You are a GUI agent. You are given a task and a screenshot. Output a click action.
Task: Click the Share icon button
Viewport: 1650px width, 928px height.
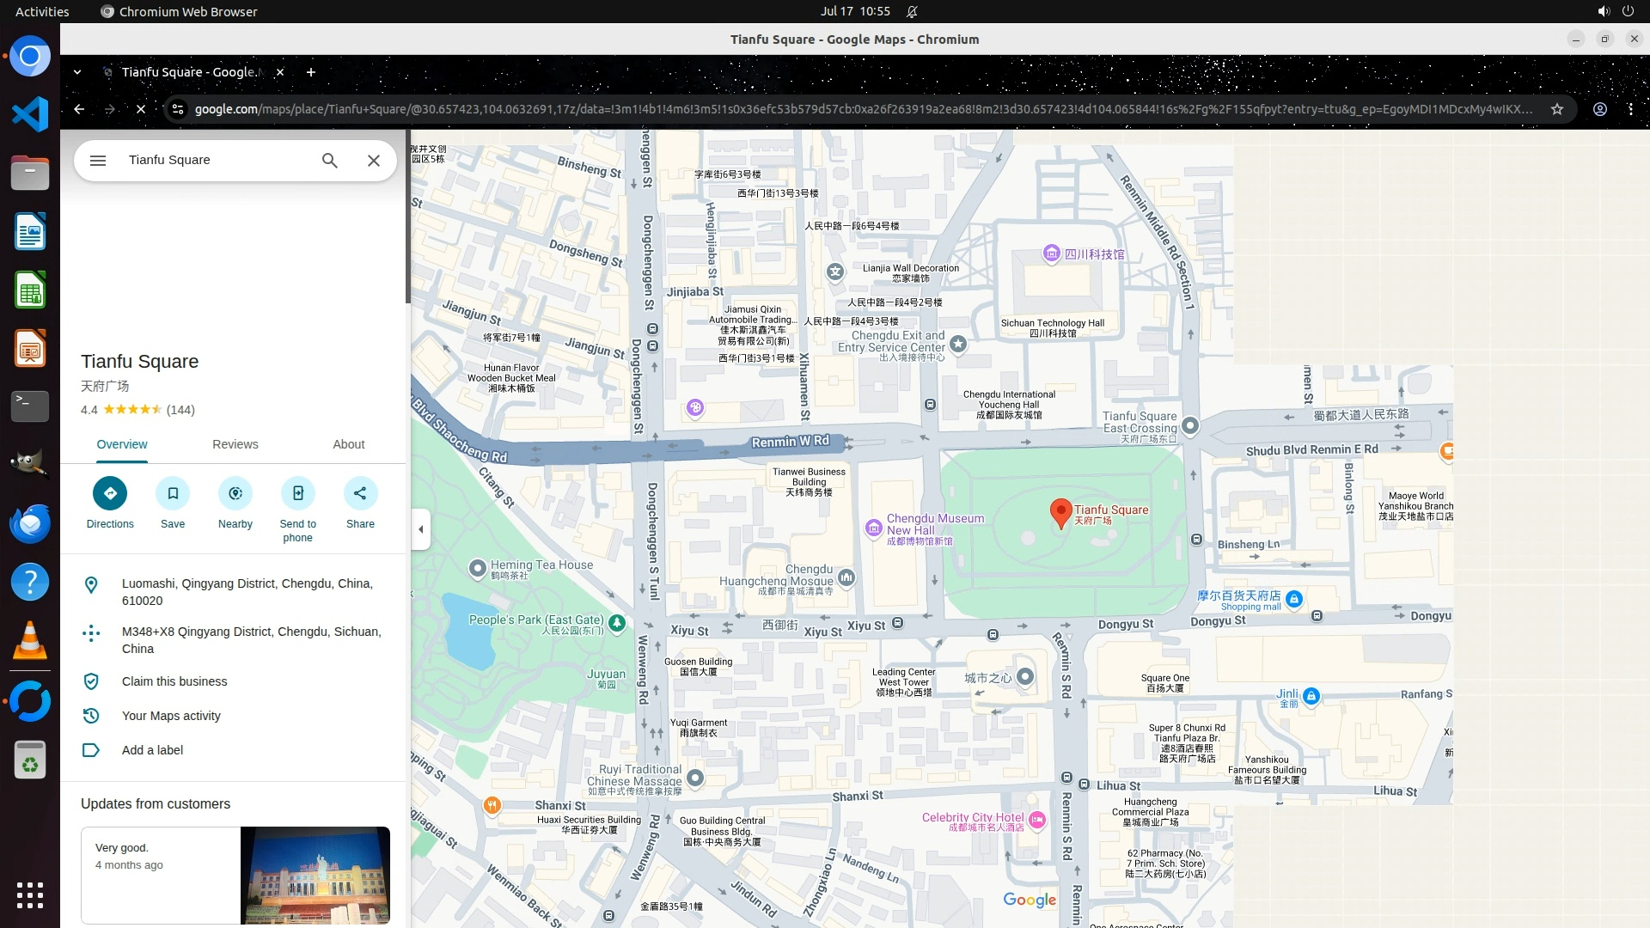coord(360,493)
